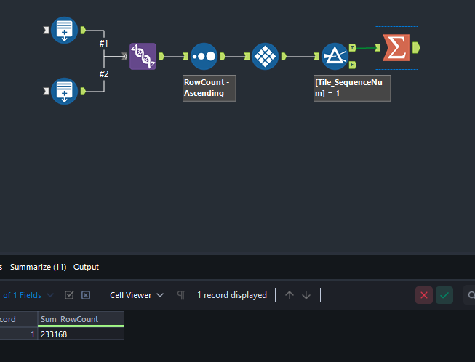The image size is (475, 362).
Task: Click the next record down arrow
Action: [x=306, y=295]
